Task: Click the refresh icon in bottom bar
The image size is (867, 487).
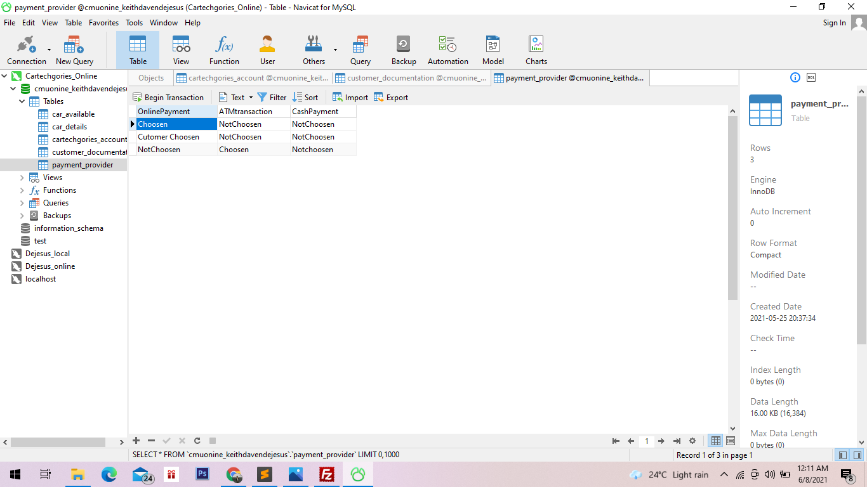Action: point(197,441)
